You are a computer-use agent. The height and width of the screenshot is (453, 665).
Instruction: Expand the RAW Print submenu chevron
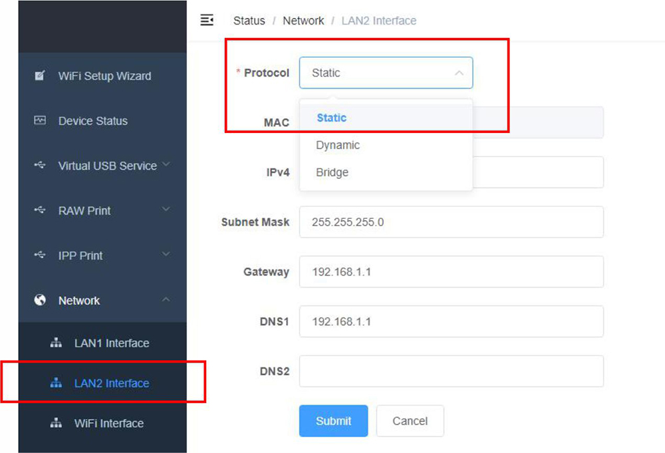tap(166, 210)
